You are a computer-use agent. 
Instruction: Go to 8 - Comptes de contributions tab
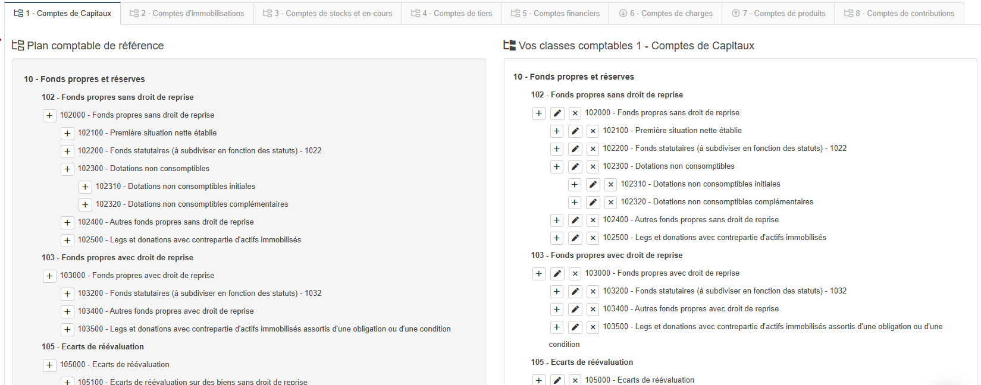[x=899, y=13]
